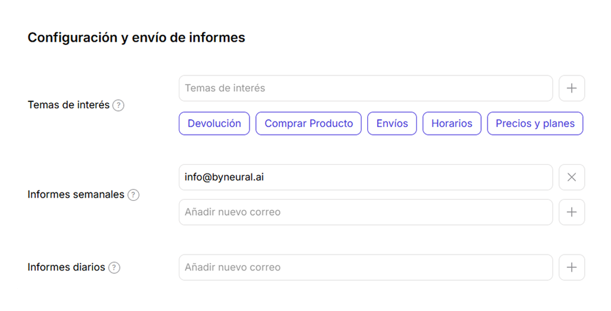Select the Precios y planes topic tag
The width and height of the screenshot is (611, 311).
click(x=535, y=123)
